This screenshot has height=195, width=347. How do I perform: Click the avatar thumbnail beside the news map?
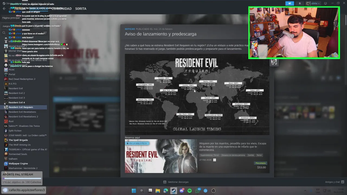(x=274, y=62)
